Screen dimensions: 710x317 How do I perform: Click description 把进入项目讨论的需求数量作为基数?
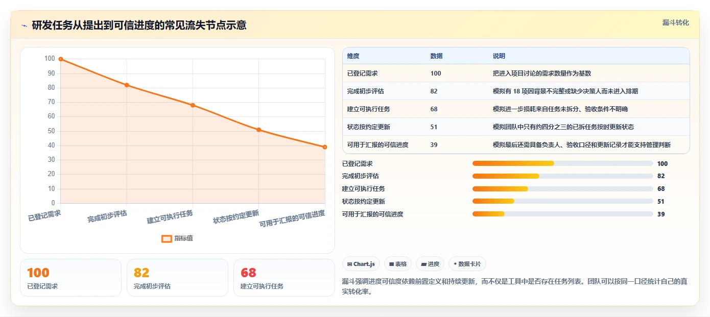click(542, 74)
